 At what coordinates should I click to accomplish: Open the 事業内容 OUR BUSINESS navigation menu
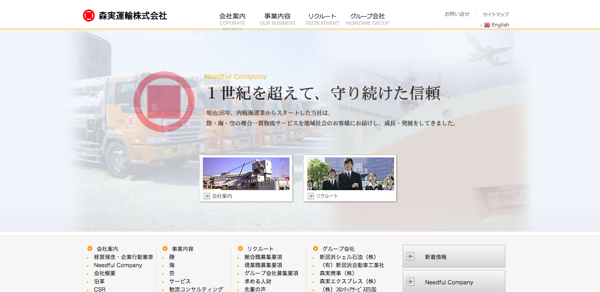coord(277,16)
